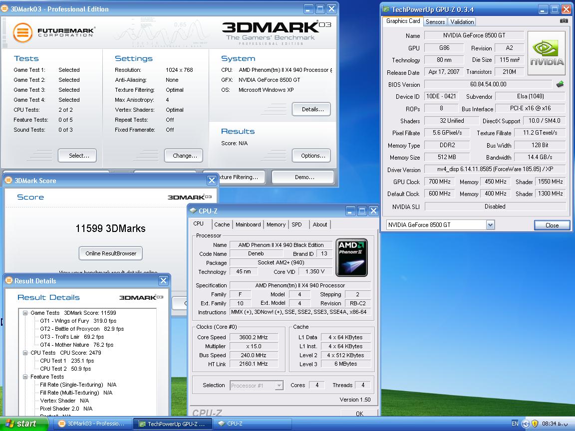Click the 3DMark03 title bar icon
This screenshot has width=575, height=431.
(5, 9)
